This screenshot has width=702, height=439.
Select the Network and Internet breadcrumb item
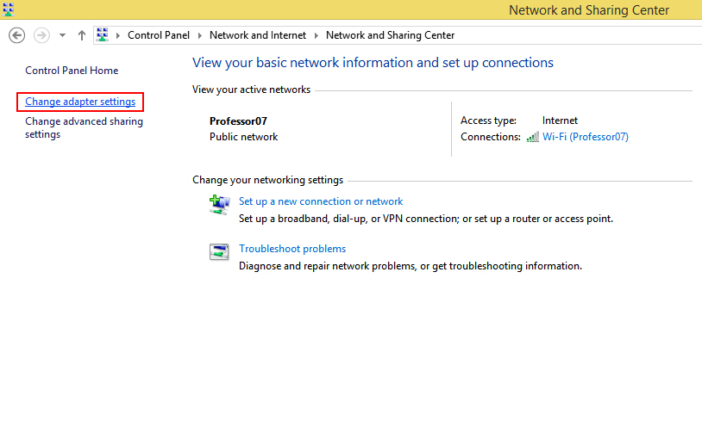point(257,35)
